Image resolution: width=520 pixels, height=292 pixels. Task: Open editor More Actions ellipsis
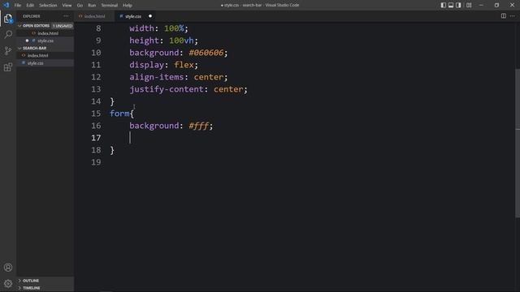pos(513,16)
